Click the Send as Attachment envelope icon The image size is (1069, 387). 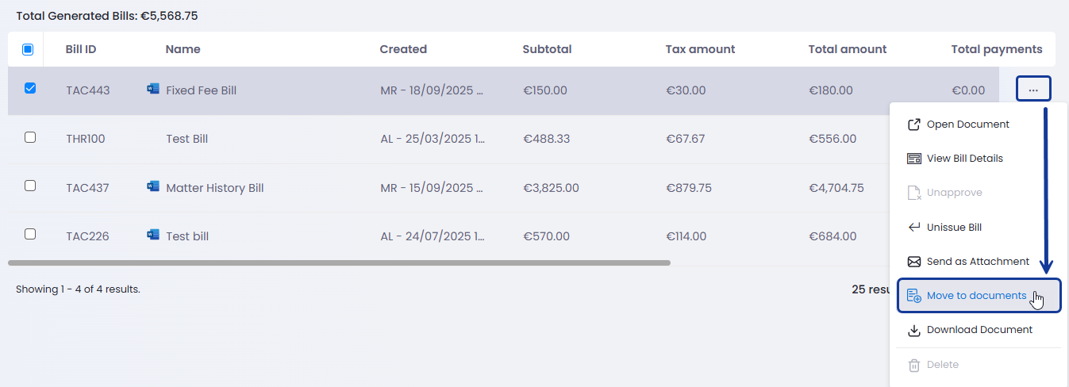[914, 262]
